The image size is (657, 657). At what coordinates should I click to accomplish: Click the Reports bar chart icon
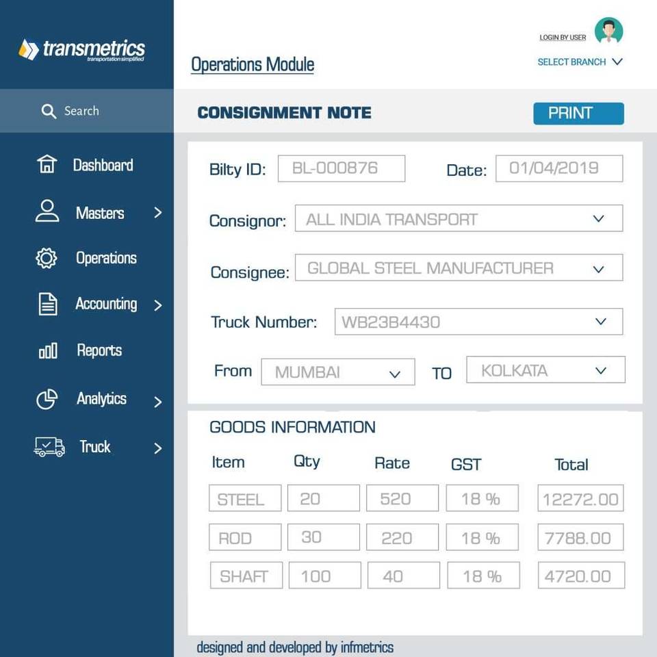coord(48,350)
